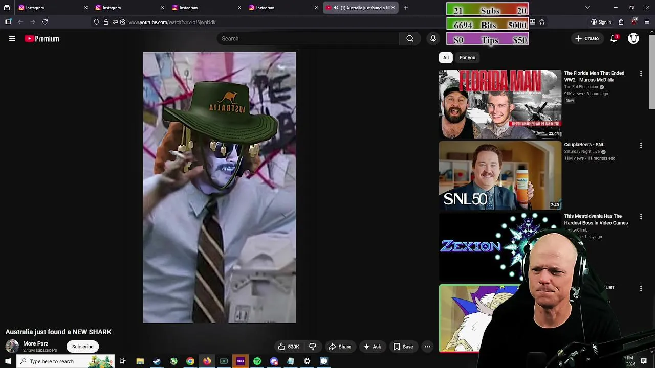Open Steam from the taskbar

click(157, 361)
